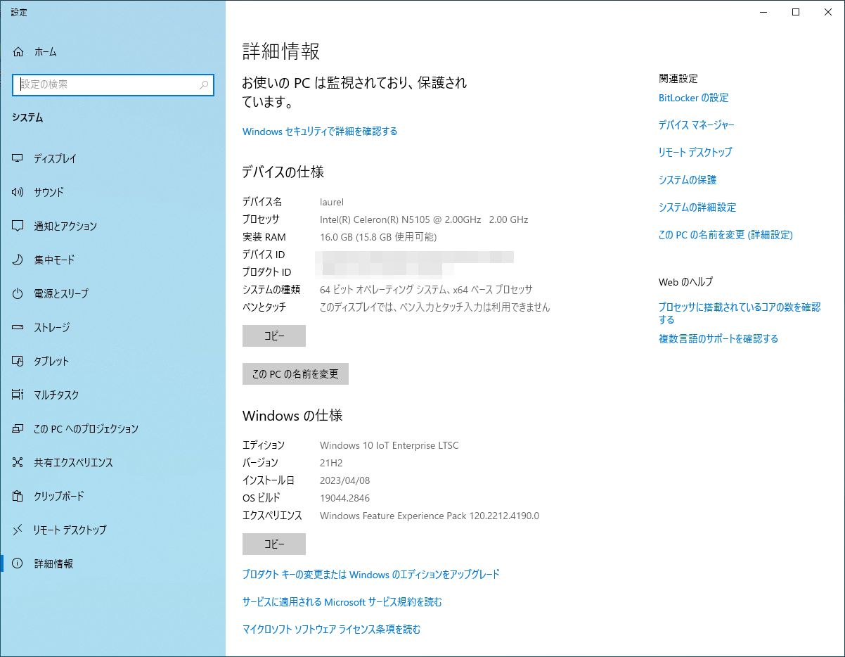The image size is (845, 657).
Task: Open システムの保護 link
Action: [x=688, y=180]
